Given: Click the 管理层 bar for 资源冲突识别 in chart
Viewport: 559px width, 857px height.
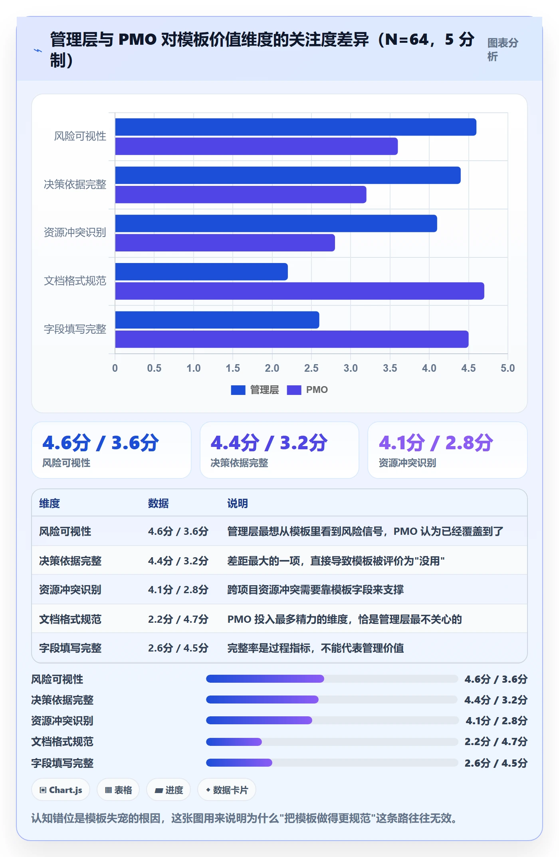Looking at the screenshot, I should tap(276, 223).
